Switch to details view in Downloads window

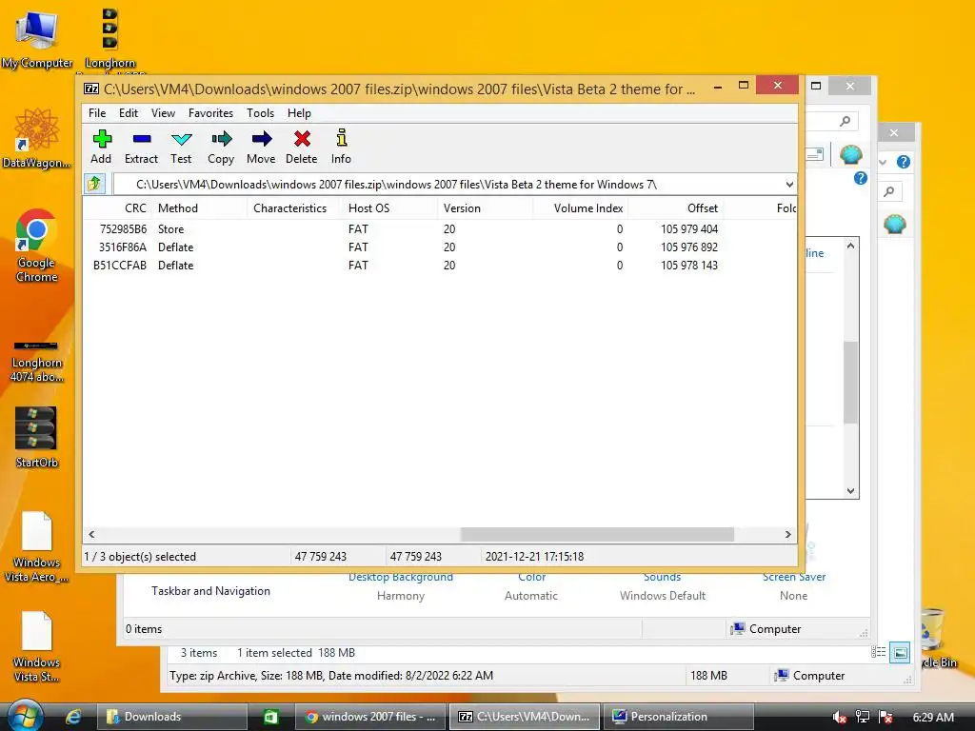(879, 652)
